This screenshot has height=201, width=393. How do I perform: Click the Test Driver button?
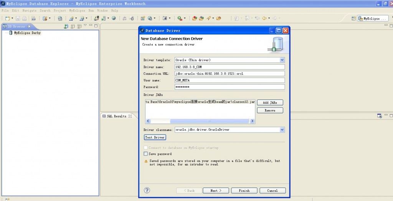(155, 137)
